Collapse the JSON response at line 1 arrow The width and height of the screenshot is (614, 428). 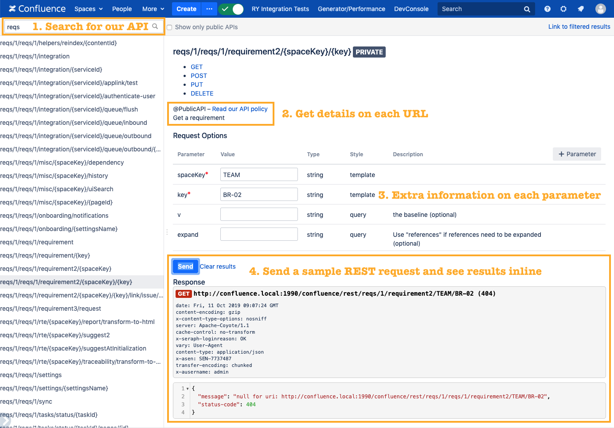pyautogui.click(x=188, y=389)
